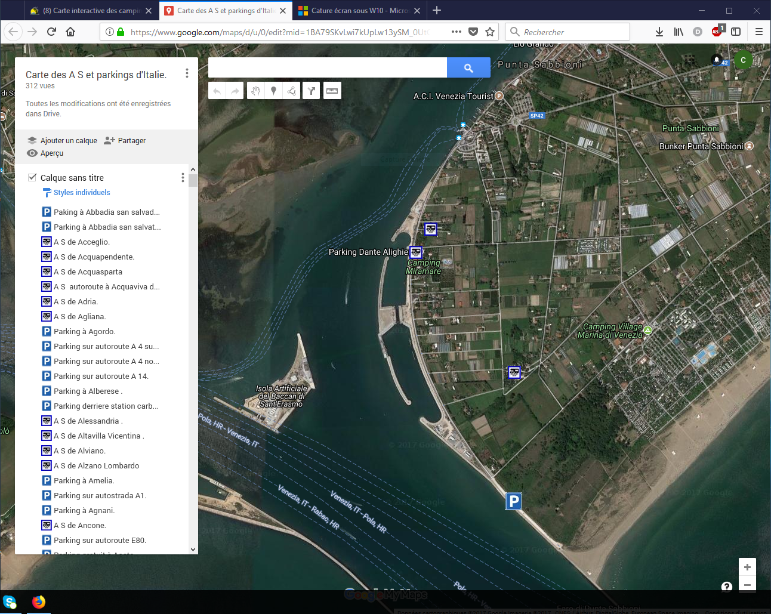The height and width of the screenshot is (614, 771).
Task: Click northern camper marker above Camping Miramare
Action: pos(431,229)
